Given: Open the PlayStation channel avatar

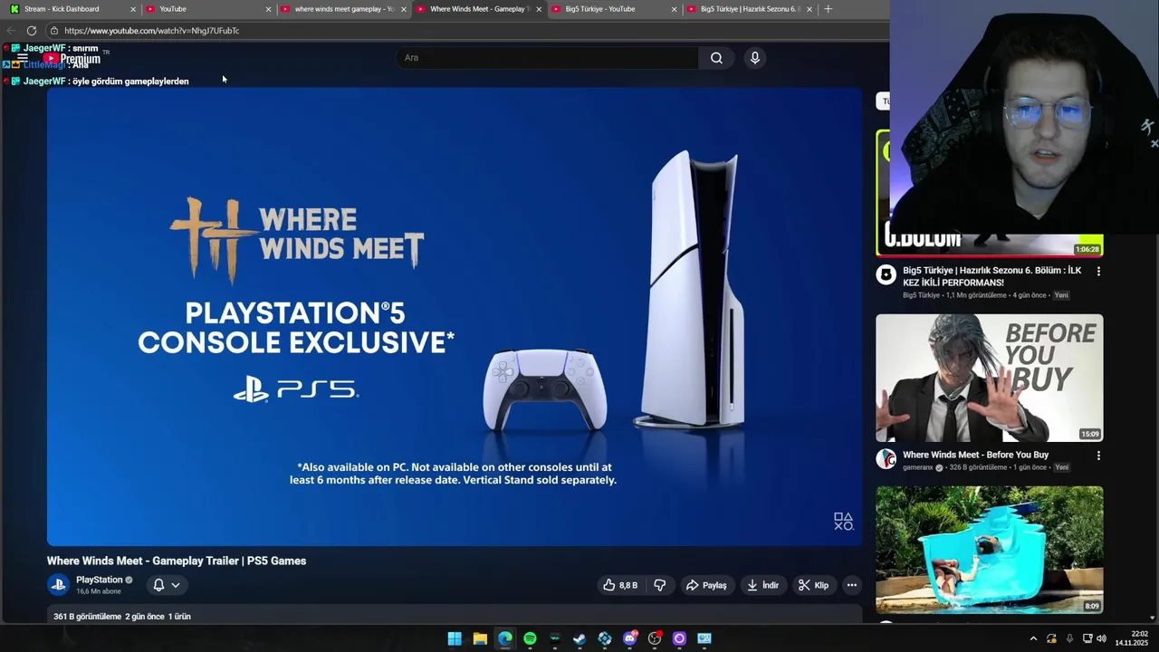Looking at the screenshot, I should pos(59,585).
